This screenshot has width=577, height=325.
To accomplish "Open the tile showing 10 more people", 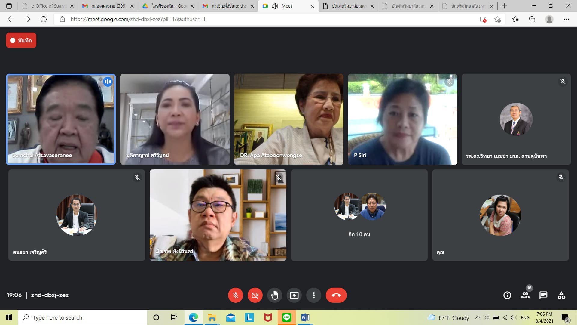I will click(359, 215).
